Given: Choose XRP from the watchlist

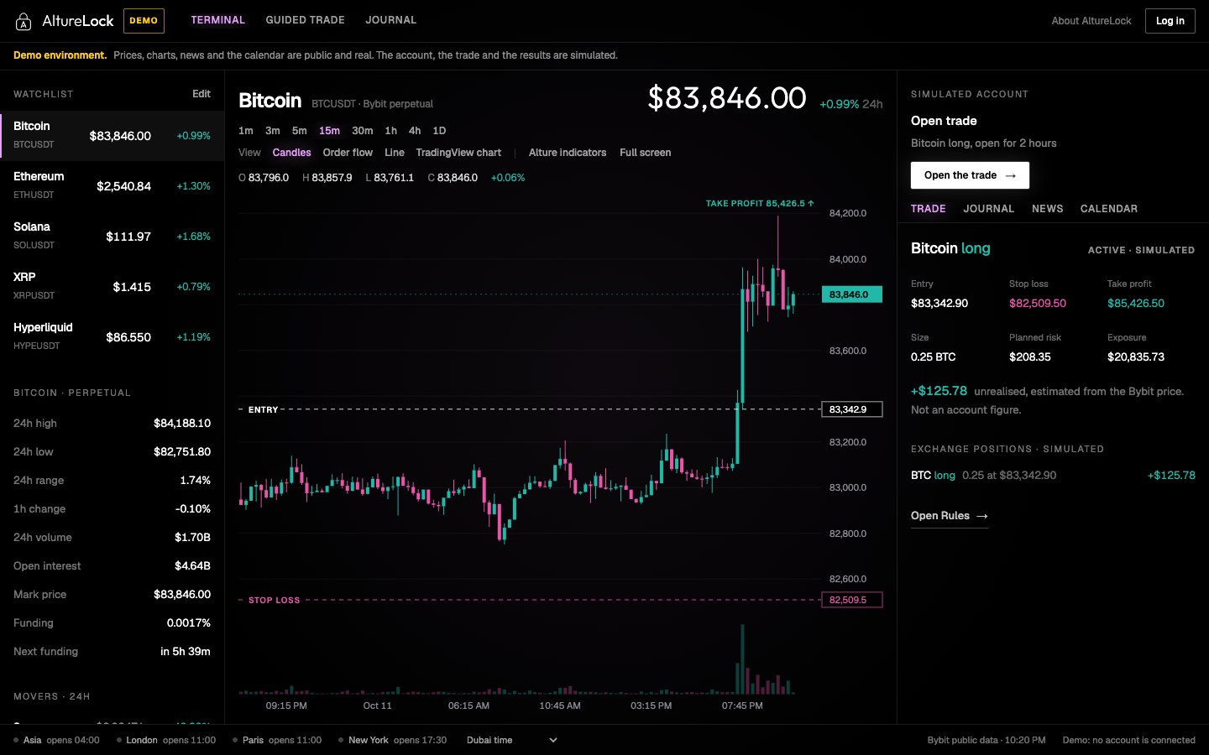Looking at the screenshot, I should [113, 286].
